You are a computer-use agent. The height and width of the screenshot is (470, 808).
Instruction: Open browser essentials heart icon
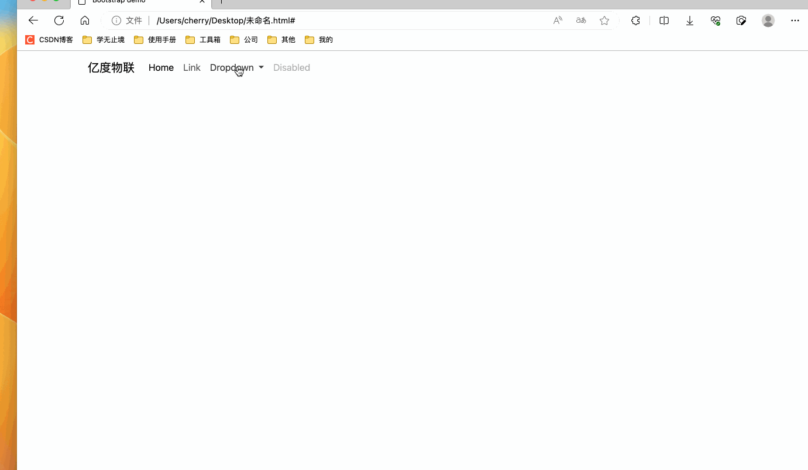(716, 20)
